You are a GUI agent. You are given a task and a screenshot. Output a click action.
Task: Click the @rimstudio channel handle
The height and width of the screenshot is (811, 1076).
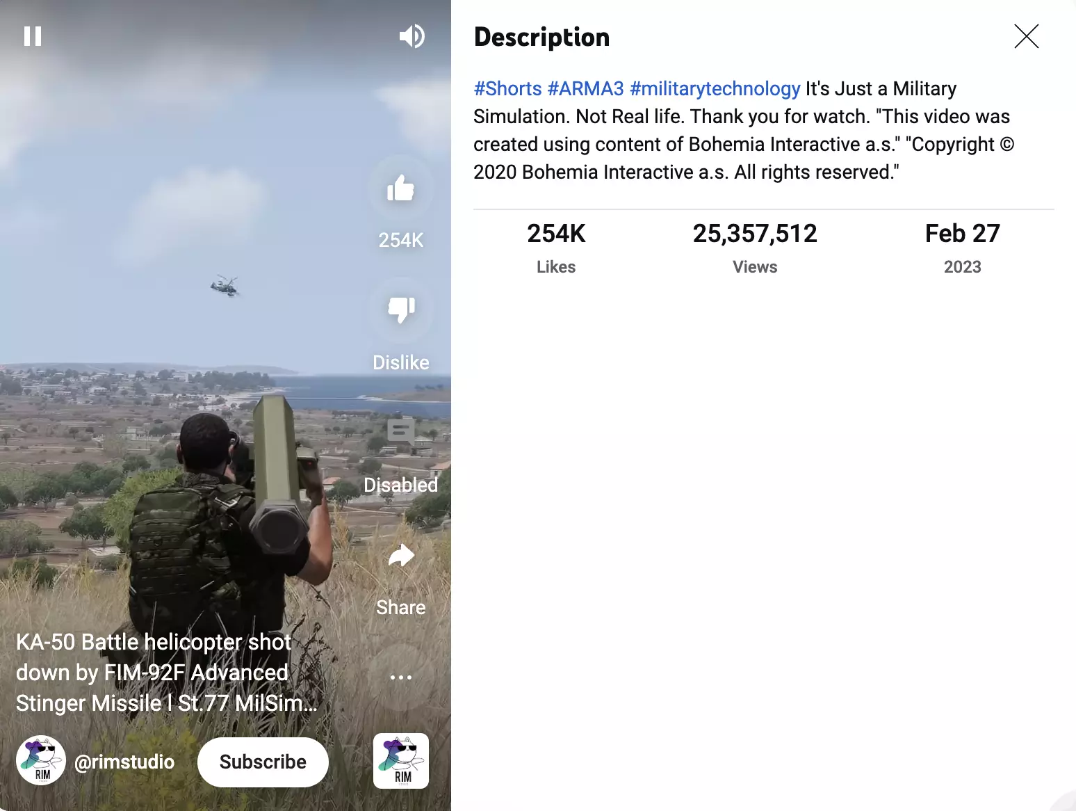124,762
